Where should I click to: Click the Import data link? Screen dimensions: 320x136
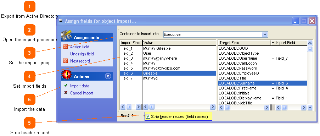point(80,86)
